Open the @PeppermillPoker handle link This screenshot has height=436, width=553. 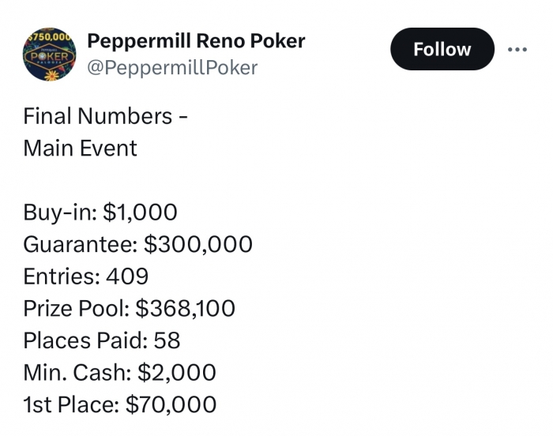172,68
